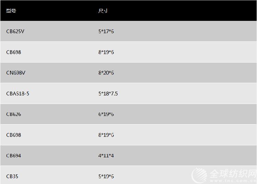The image size is (257, 184).
Task: Click the 8*20*6 size value
Action: point(106,73)
